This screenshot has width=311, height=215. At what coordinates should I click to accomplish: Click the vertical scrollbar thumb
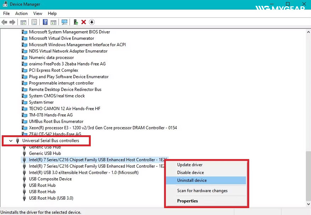pyautogui.click(x=308, y=176)
